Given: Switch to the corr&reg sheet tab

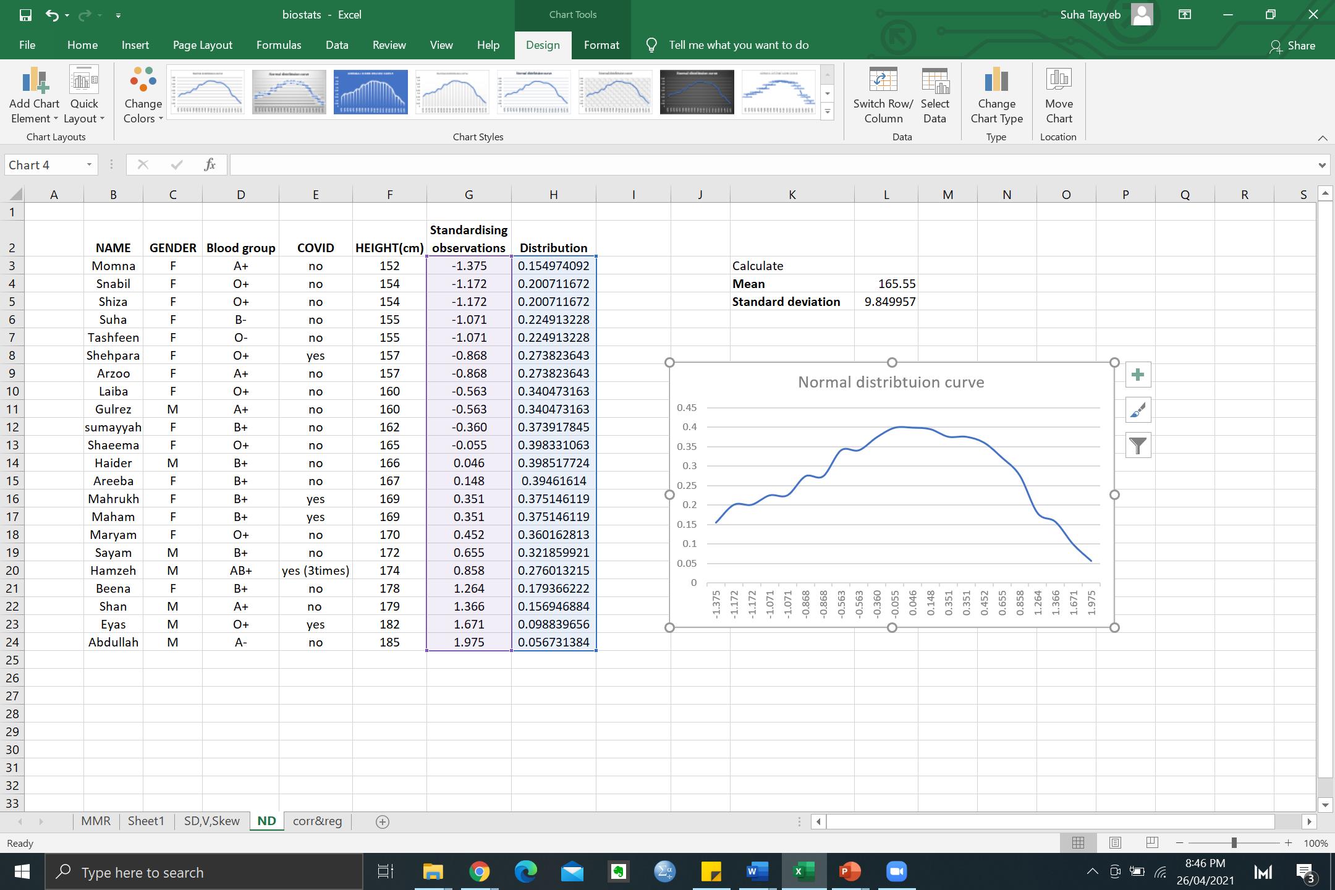Looking at the screenshot, I should pos(317,821).
